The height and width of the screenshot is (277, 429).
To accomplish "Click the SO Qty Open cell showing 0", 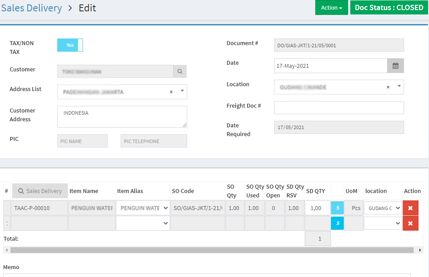I will [275, 208].
